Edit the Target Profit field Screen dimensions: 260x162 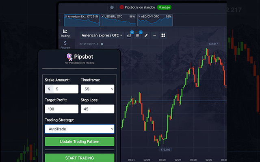61,109
